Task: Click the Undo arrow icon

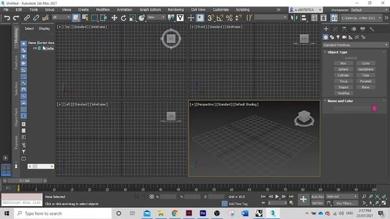Action: point(7,18)
